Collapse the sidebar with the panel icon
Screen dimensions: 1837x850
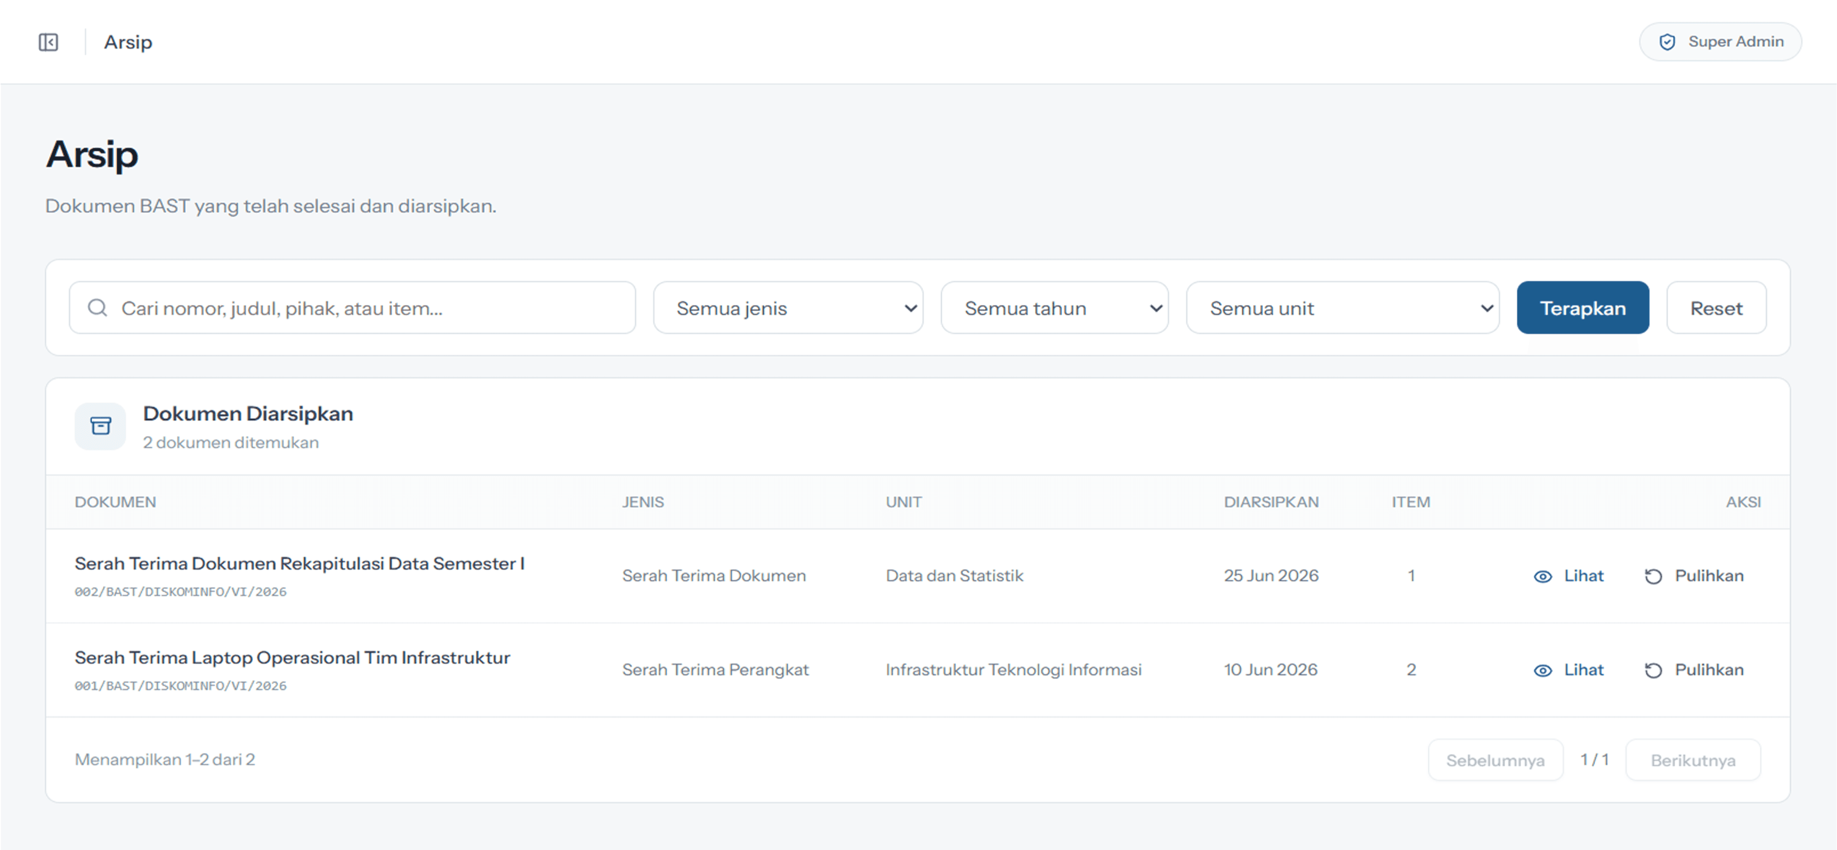(48, 42)
